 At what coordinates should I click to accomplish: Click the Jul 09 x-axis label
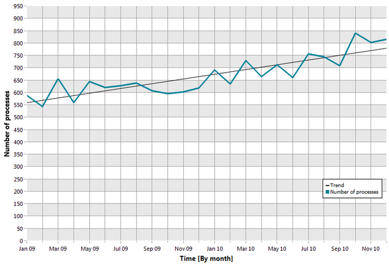point(120,248)
